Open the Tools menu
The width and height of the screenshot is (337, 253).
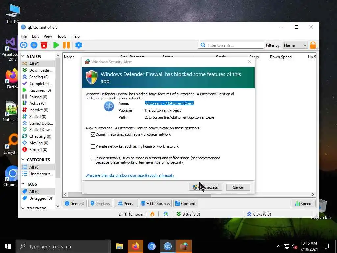tap(62, 36)
